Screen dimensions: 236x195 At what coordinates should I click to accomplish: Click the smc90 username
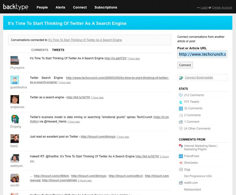(15, 185)
